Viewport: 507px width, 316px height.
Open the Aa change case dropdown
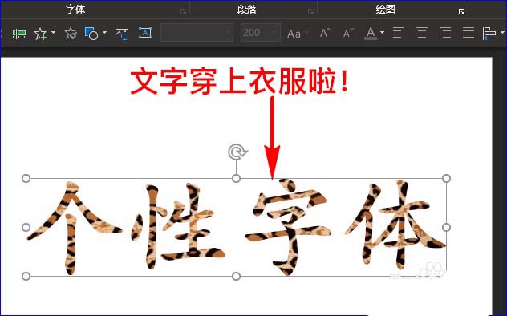coord(297,33)
